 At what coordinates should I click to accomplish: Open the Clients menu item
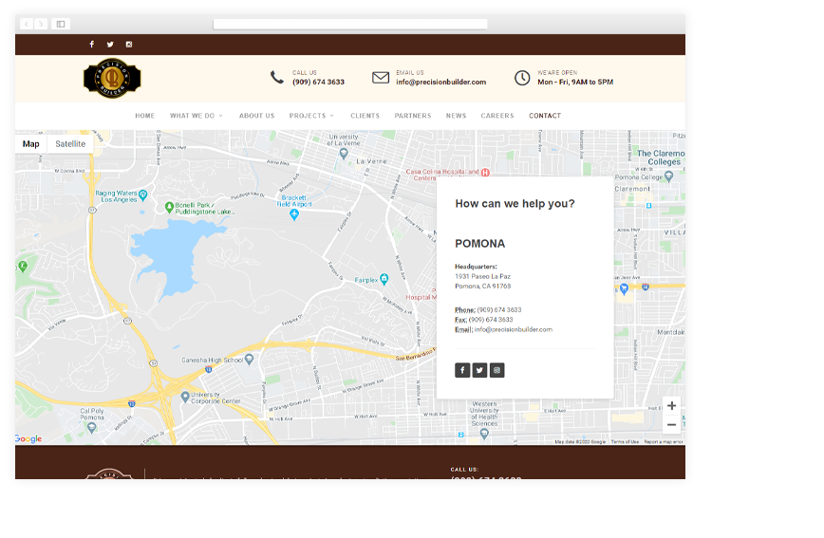pos(365,116)
